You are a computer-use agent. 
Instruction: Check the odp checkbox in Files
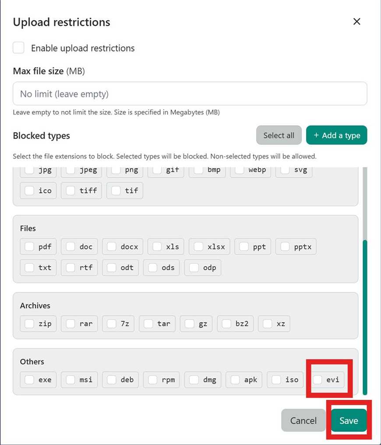[x=194, y=267]
